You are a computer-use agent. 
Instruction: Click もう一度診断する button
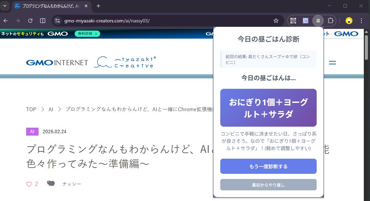[x=268, y=166]
